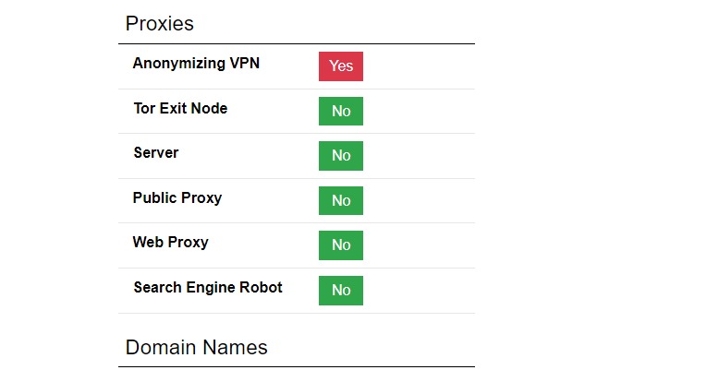
Task: Click the No badge for Tor Exit Node
Action: click(x=341, y=111)
